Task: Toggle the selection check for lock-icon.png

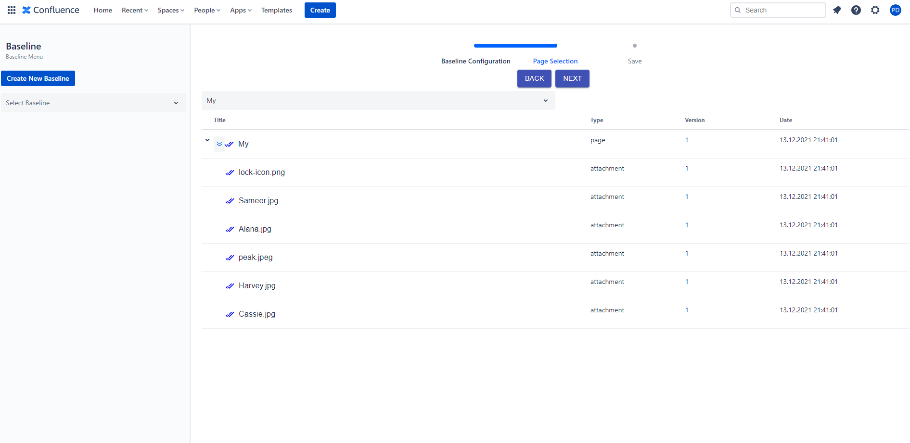Action: pos(230,172)
